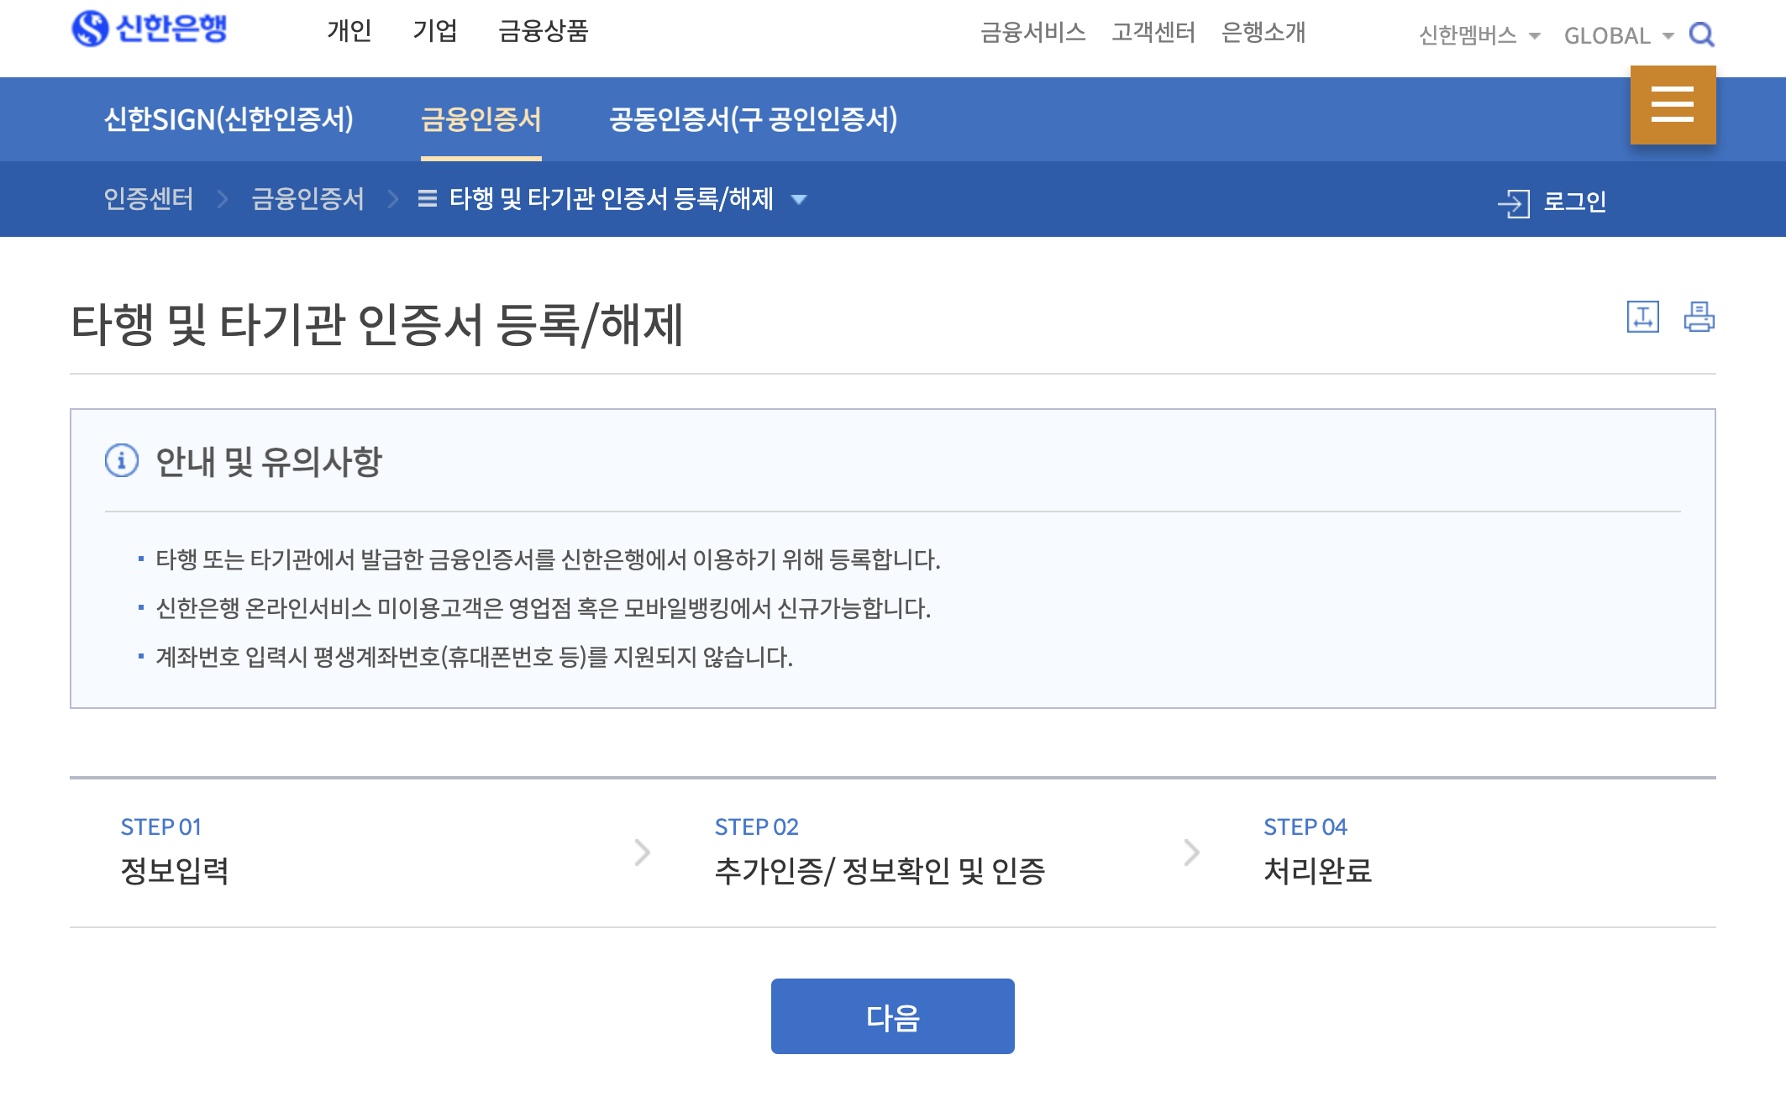1786x1102 pixels.
Task: Click the print page icon
Action: 1699,317
